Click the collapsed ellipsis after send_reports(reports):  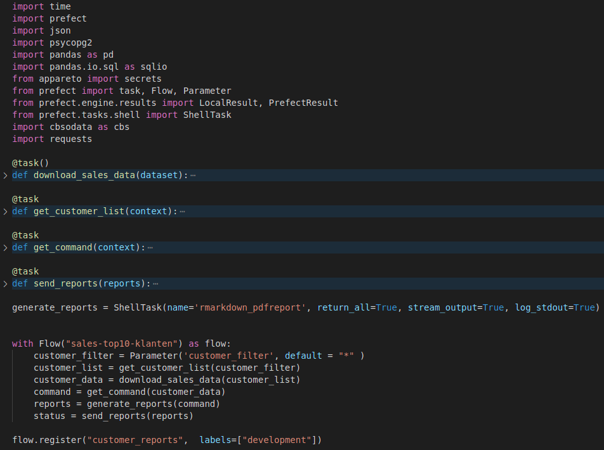[155, 283]
